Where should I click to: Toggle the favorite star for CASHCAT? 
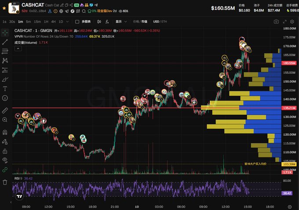coord(4,8)
